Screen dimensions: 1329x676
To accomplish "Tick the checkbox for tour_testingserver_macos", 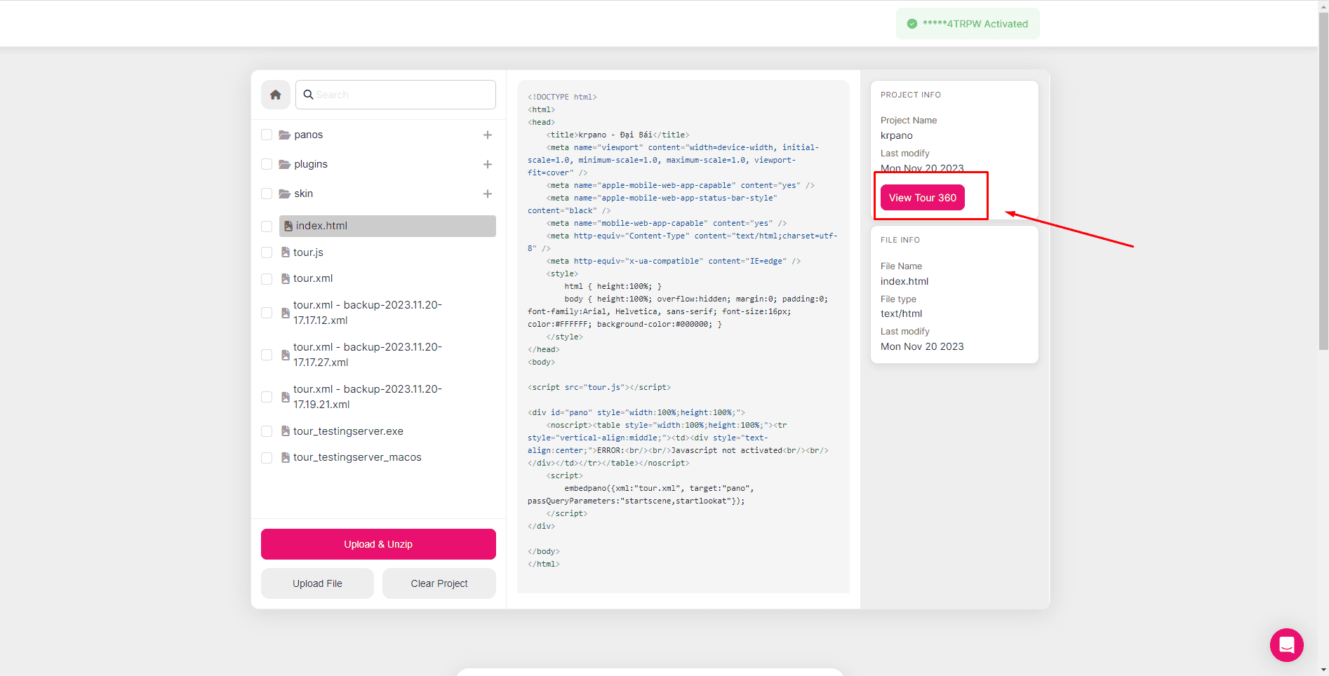I will point(267,458).
